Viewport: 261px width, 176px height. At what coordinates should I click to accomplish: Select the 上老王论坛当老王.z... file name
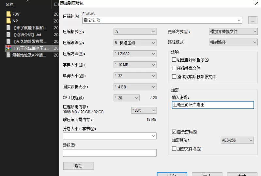coord(31,48)
